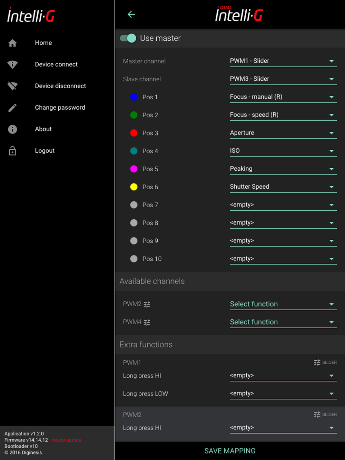Image resolution: width=345 pixels, height=460 pixels.
Task: Click the slider icon beside PWM4 channel
Action: point(147,322)
